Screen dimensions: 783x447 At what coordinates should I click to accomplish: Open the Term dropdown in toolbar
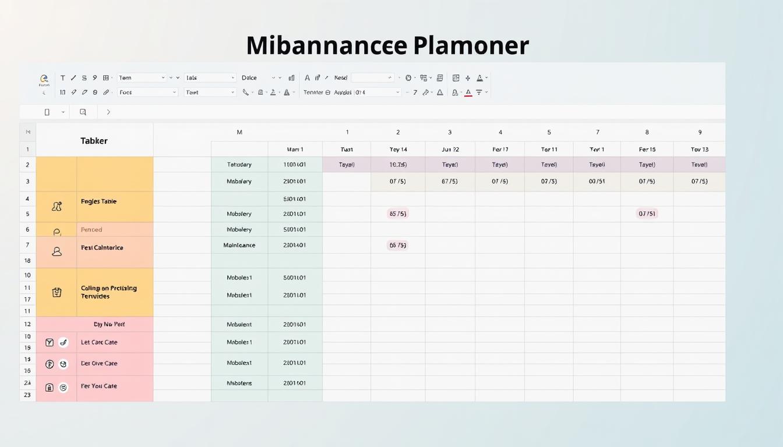[142, 77]
